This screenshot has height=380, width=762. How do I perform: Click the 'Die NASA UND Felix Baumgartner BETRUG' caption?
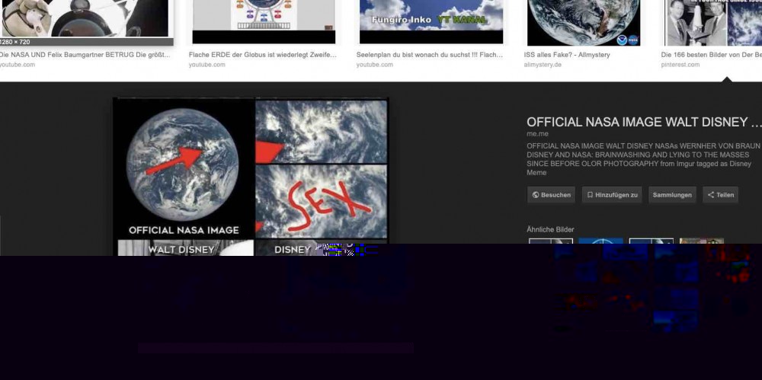click(x=85, y=55)
